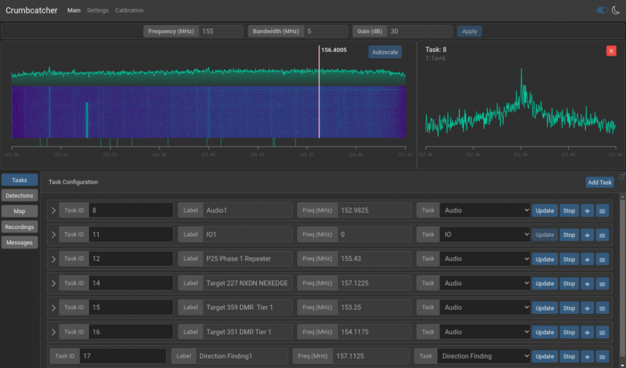Screen dimensions: 626x368
Task: Click icon right of Stop for Direction Finding1
Action: [587, 356]
